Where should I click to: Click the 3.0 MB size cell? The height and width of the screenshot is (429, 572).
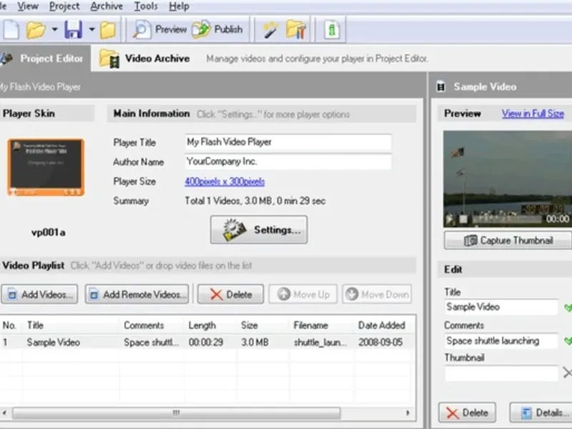click(255, 342)
